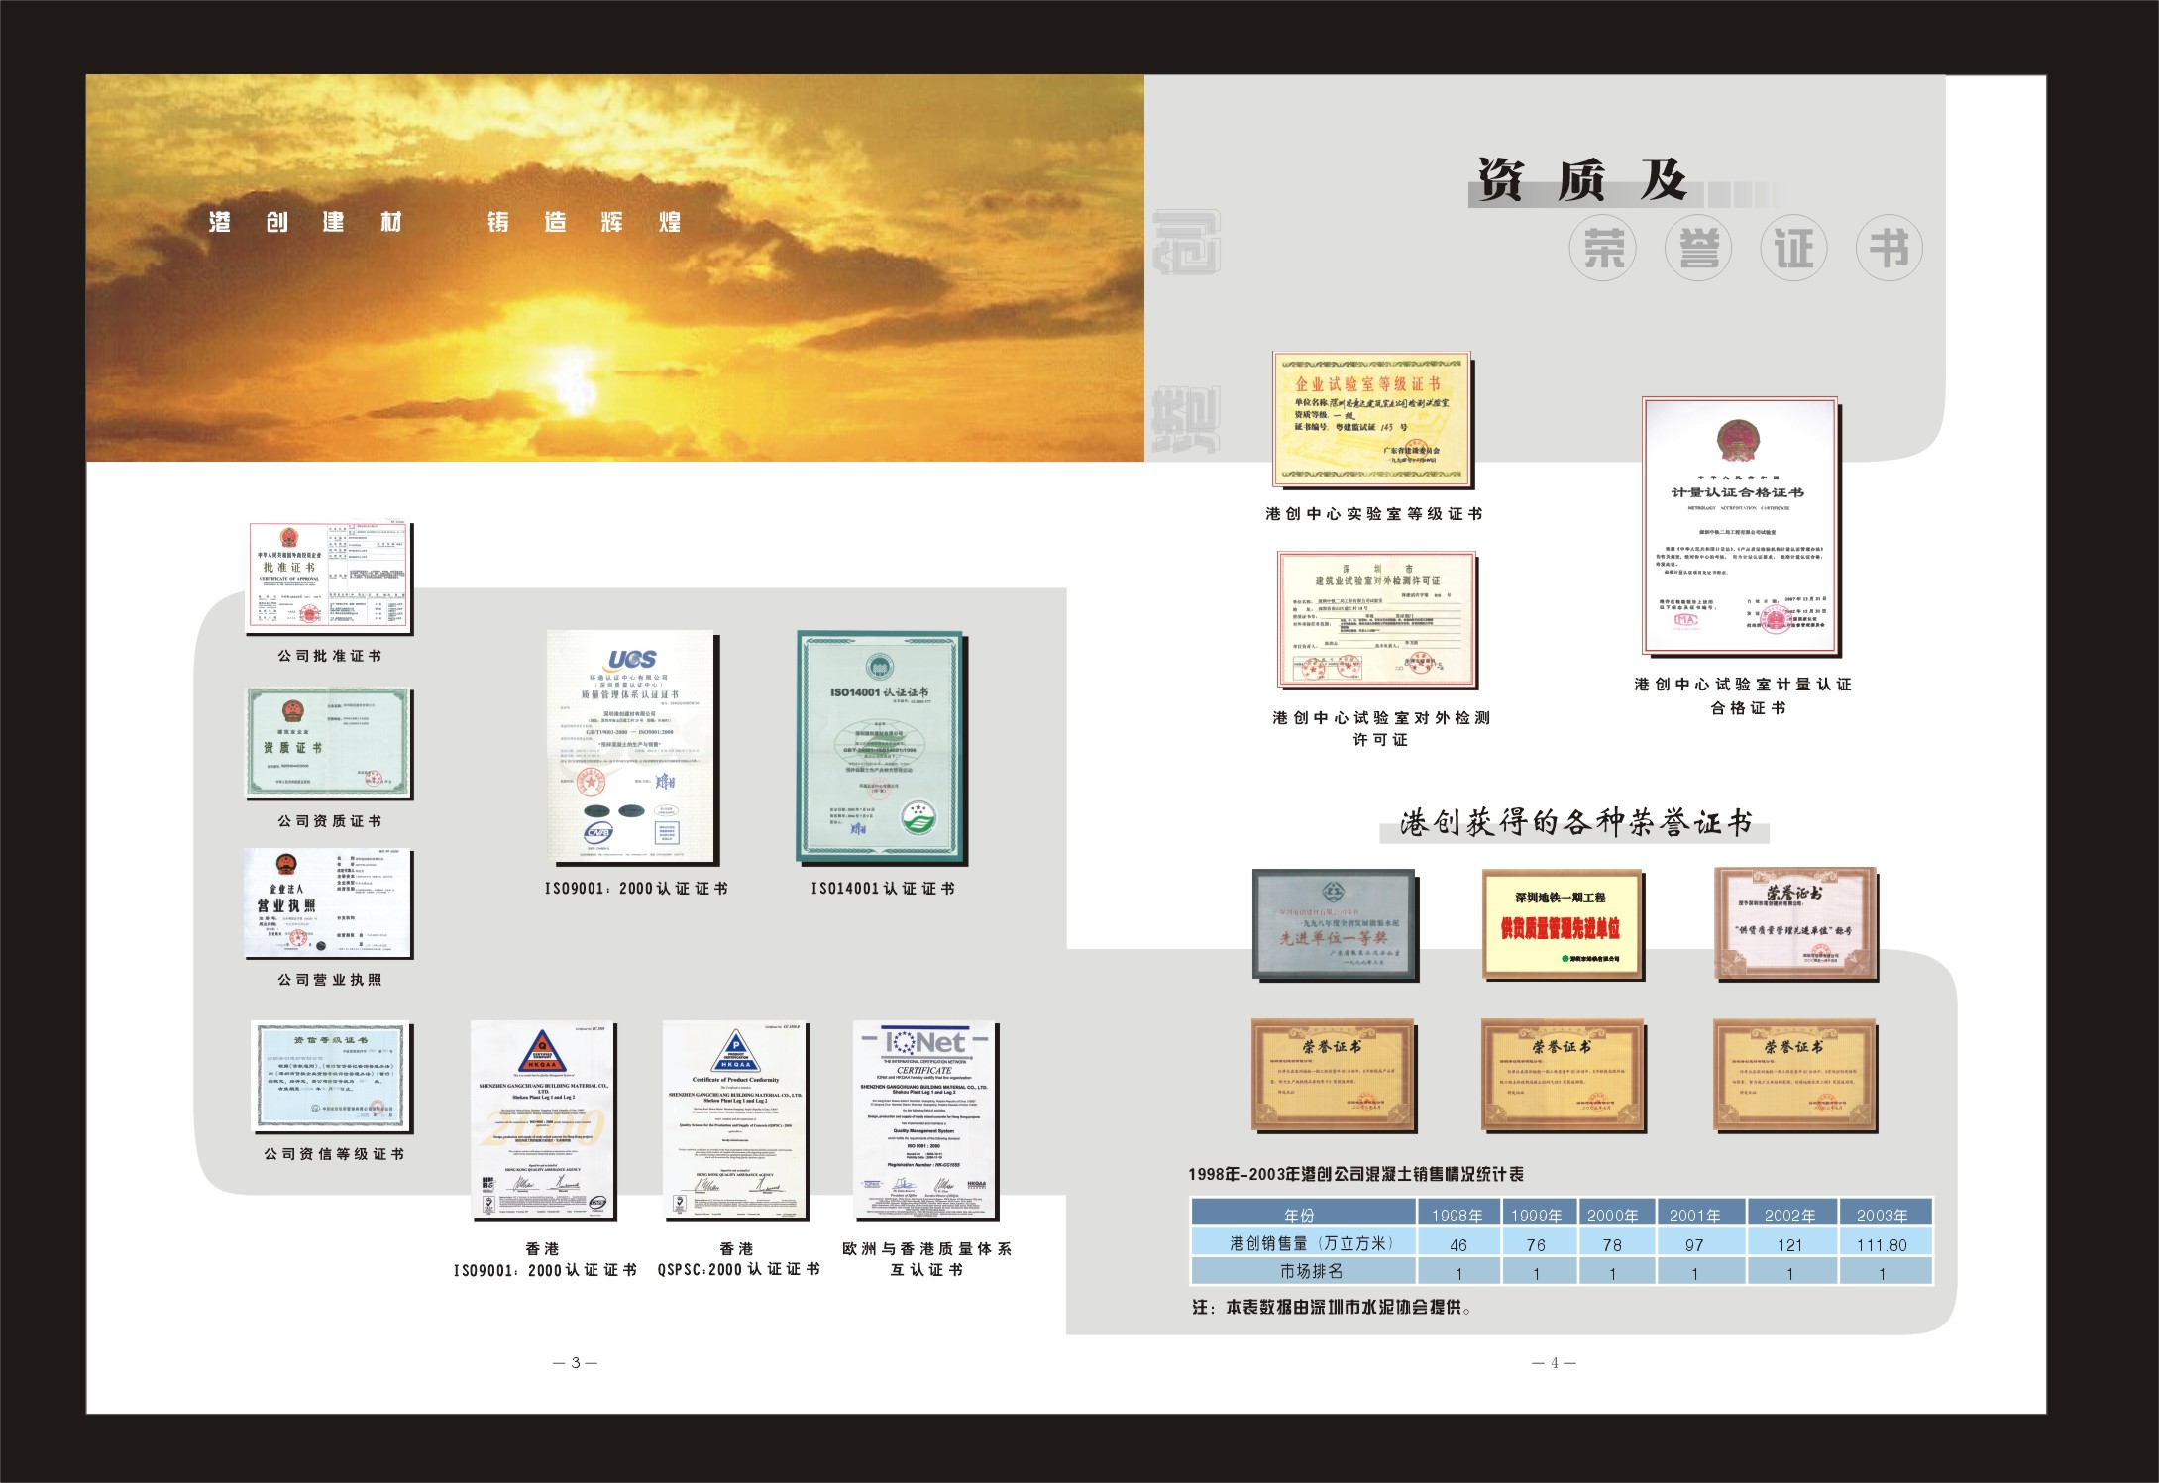Click the 证 circle character in the title
The width and height of the screenshot is (2159, 1483).
1793,248
